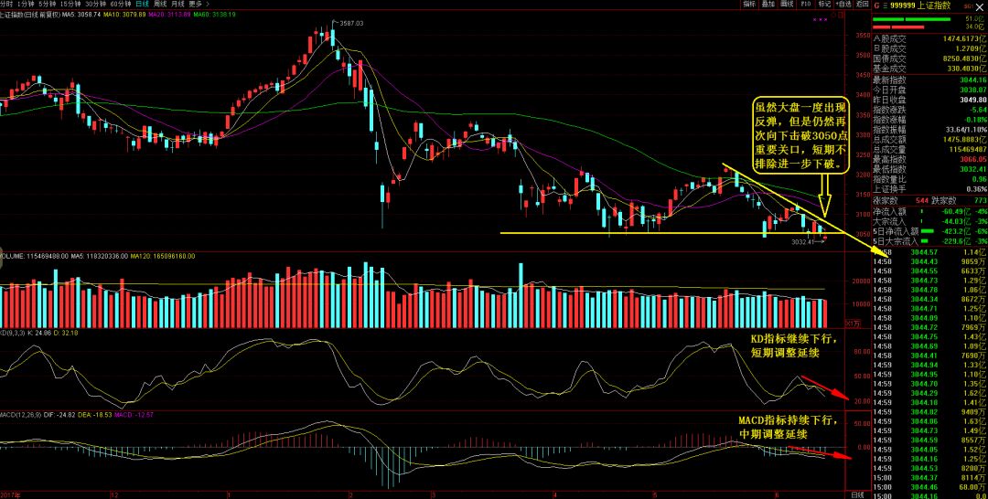Switch to the 5分钟 period tab
Screen dimensions: 988x499
pos(46,4)
